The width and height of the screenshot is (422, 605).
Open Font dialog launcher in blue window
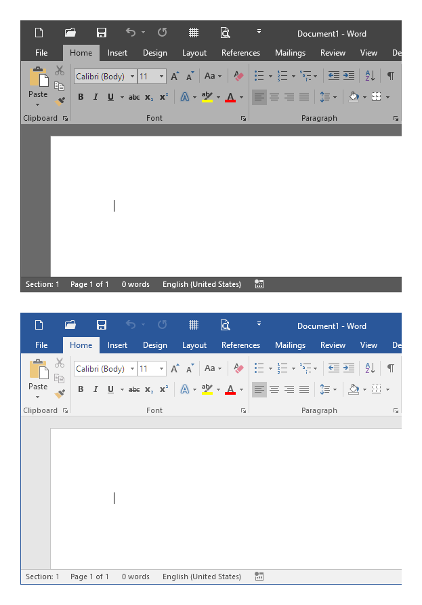tap(244, 411)
